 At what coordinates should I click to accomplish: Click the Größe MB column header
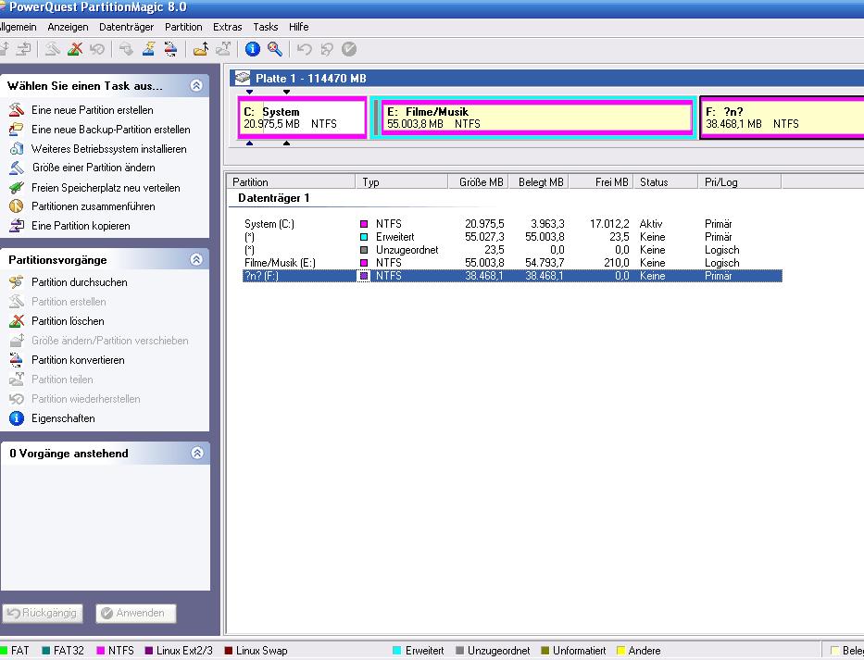477,181
